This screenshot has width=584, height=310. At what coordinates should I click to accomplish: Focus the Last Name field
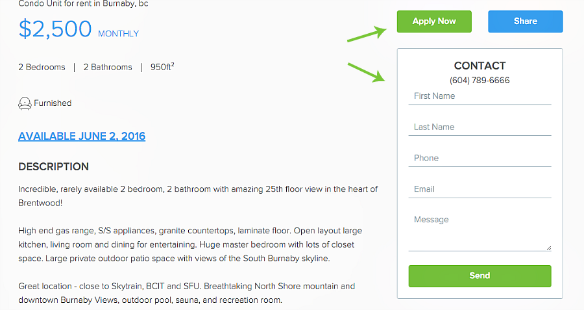coord(480,127)
